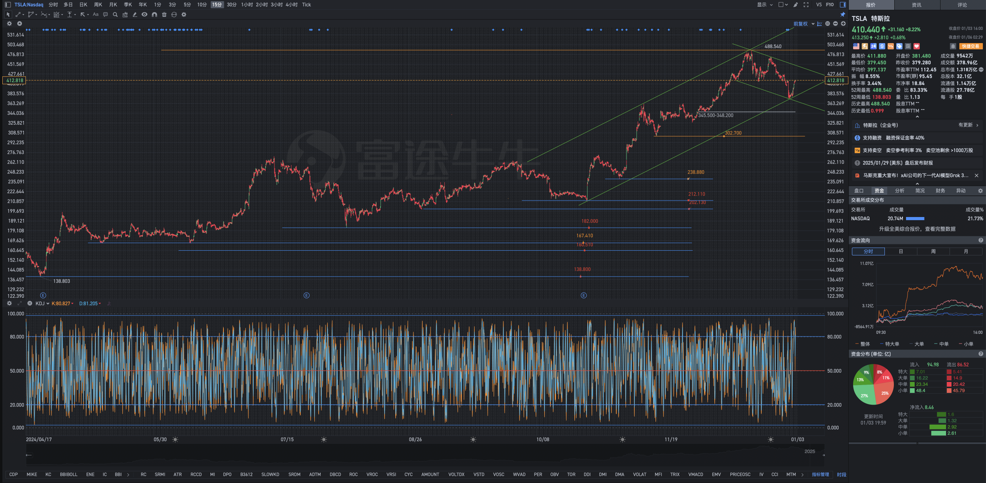Click the XY axis settings icon
Image resolution: width=986 pixels, height=483 pixels.
pyautogui.click(x=819, y=24)
